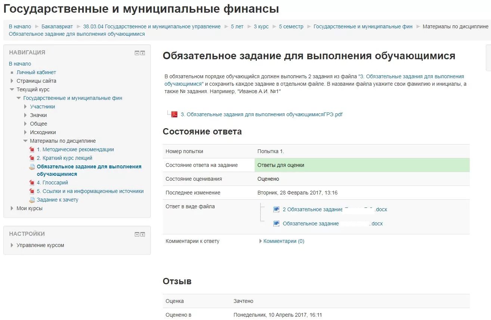491x320 pixels.
Task: Click 'Состояние ответа' heading
Action: coord(202,132)
